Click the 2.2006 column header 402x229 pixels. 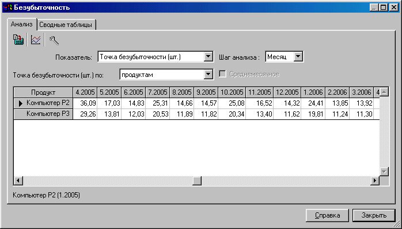click(337, 92)
